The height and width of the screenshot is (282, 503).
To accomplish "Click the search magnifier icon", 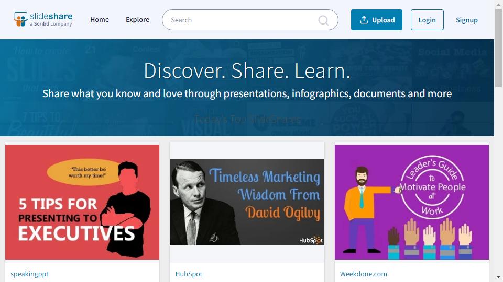I will tap(323, 20).
